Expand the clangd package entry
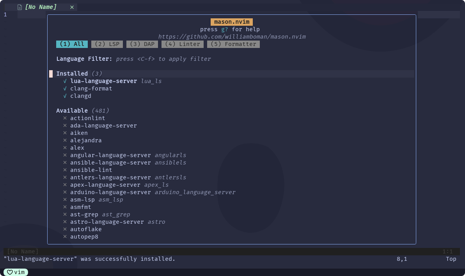 point(81,96)
